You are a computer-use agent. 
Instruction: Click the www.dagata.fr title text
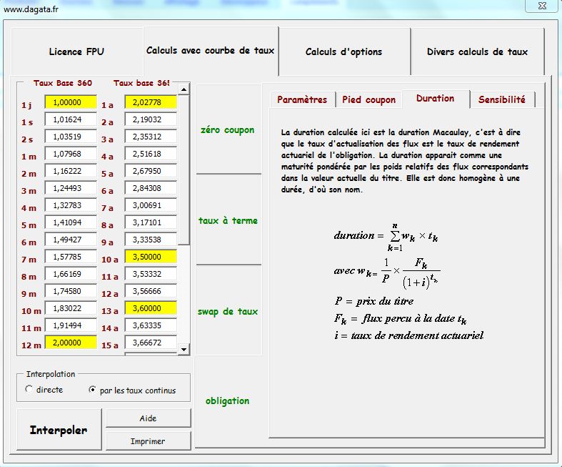[31, 9]
